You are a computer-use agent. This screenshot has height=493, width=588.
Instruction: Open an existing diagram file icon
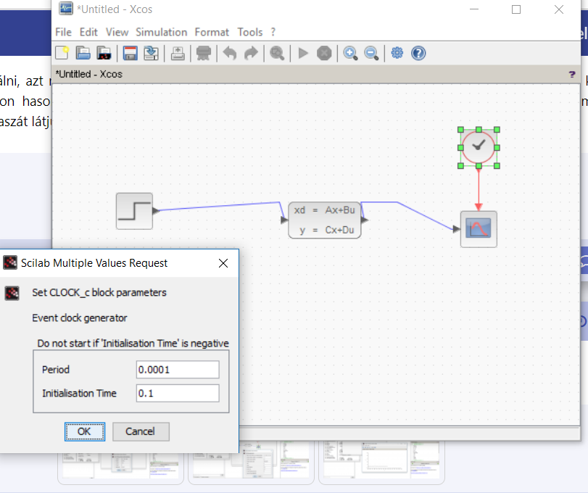click(83, 53)
